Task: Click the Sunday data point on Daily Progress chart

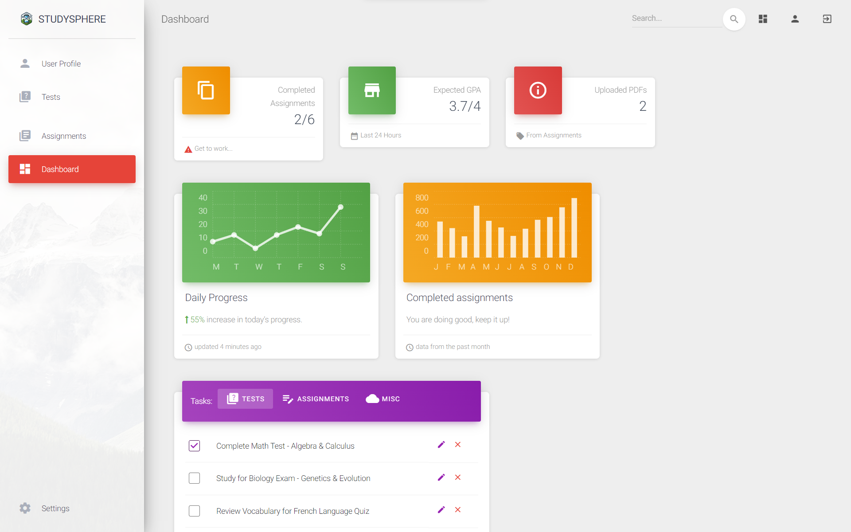Action: click(341, 207)
